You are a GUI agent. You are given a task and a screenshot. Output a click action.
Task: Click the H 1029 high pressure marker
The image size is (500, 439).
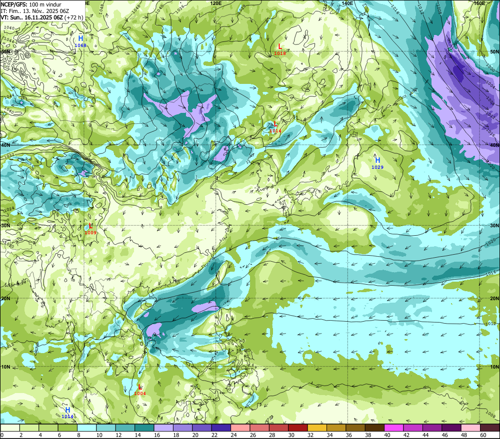(377, 163)
